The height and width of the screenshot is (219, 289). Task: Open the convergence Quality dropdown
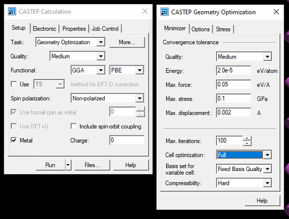tap(244, 56)
